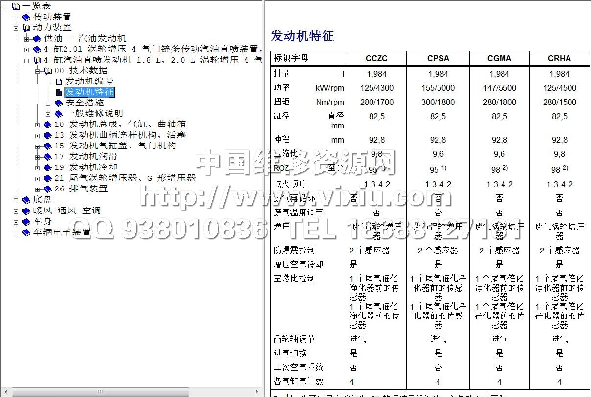Collapse the 动力装置 tree node
The image size is (591, 397).
16,28
